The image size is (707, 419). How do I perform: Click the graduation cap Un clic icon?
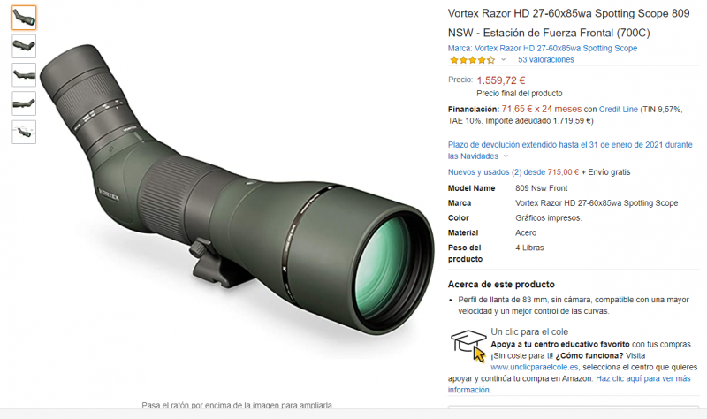pos(468,346)
